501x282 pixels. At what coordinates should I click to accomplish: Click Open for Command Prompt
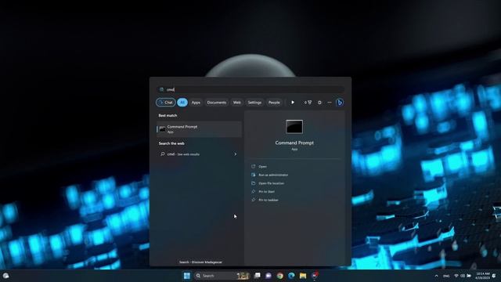(262, 167)
